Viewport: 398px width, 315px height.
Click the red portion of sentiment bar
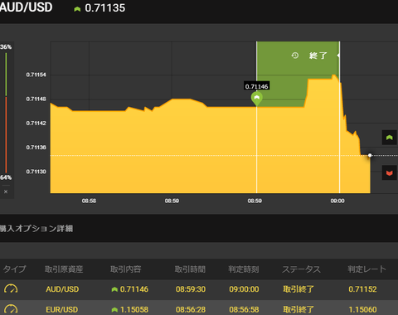[x=6, y=135]
